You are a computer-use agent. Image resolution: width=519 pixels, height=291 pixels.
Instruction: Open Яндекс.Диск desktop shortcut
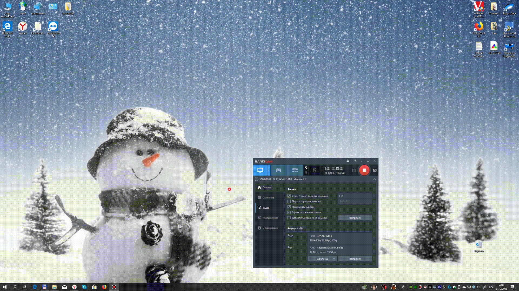coord(509,8)
